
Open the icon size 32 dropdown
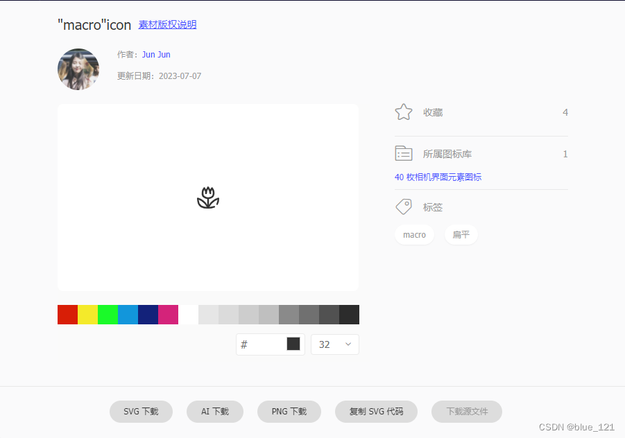pyautogui.click(x=335, y=344)
